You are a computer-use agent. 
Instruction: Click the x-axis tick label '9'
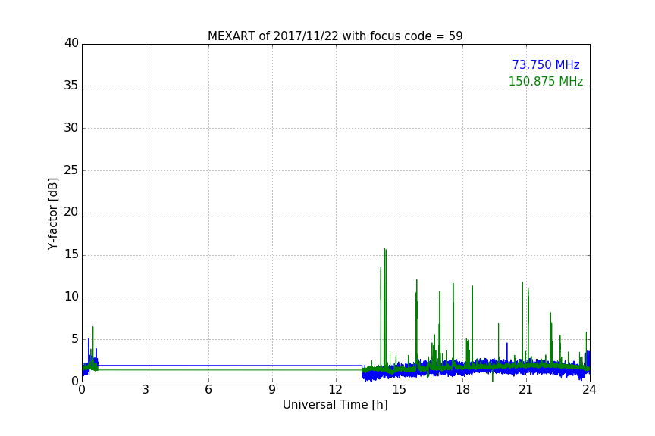point(272,390)
